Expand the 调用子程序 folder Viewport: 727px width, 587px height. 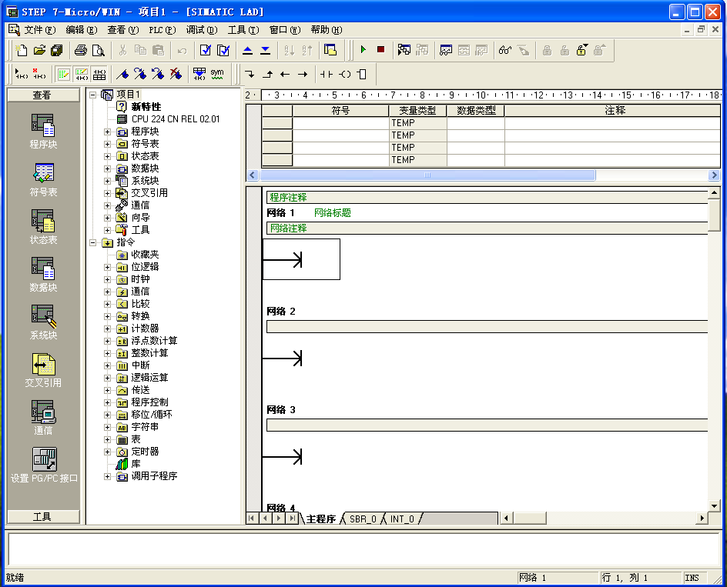(107, 476)
